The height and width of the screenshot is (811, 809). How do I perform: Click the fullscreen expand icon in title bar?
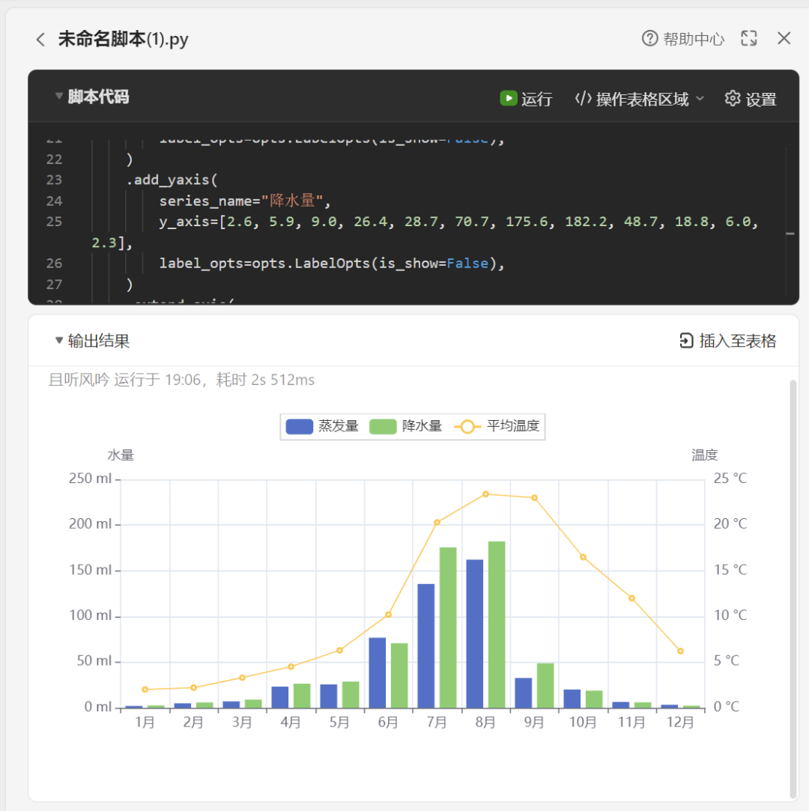coord(748,38)
